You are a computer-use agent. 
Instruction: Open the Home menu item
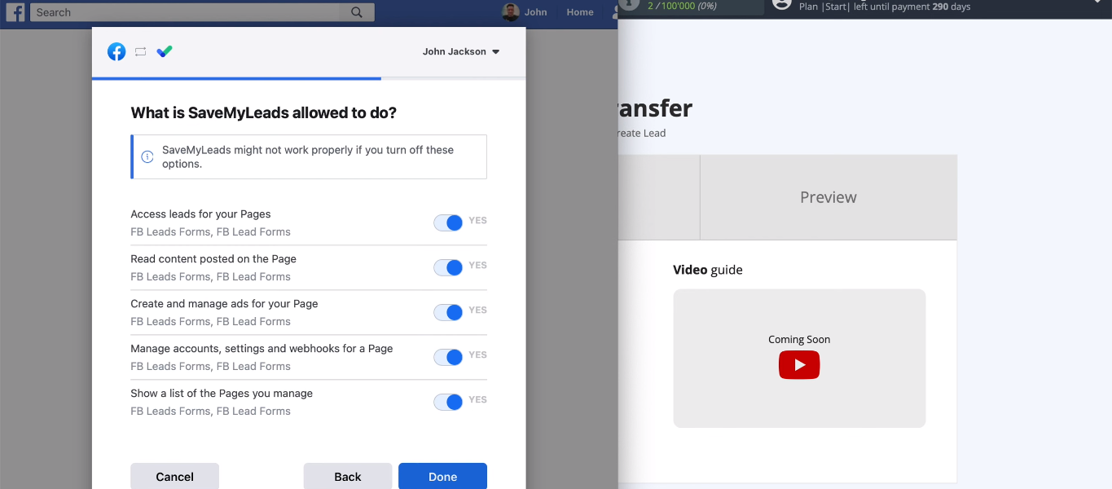580,12
